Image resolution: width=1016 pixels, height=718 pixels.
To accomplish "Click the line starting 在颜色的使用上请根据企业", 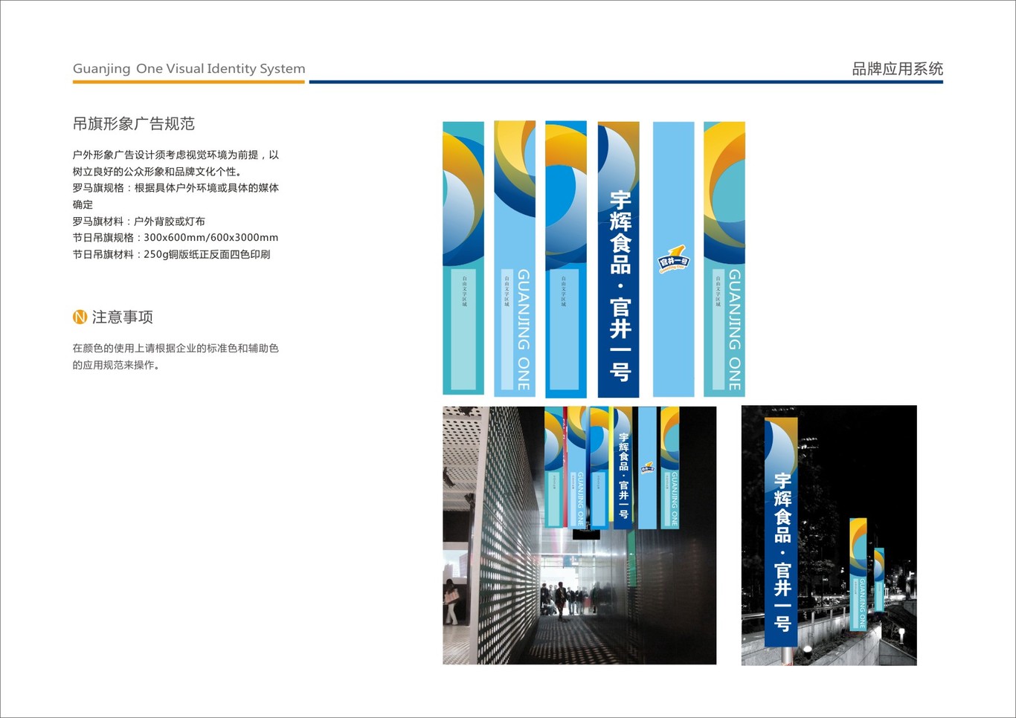I will click(x=176, y=349).
